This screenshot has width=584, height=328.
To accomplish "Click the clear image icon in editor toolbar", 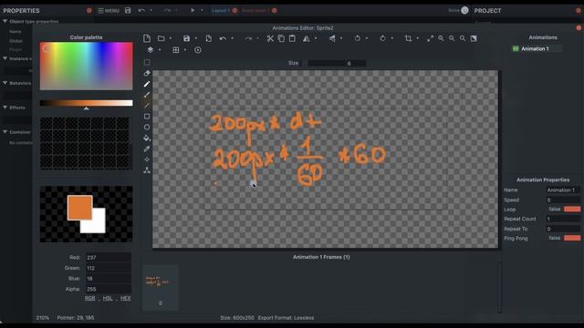I will click(147, 38).
